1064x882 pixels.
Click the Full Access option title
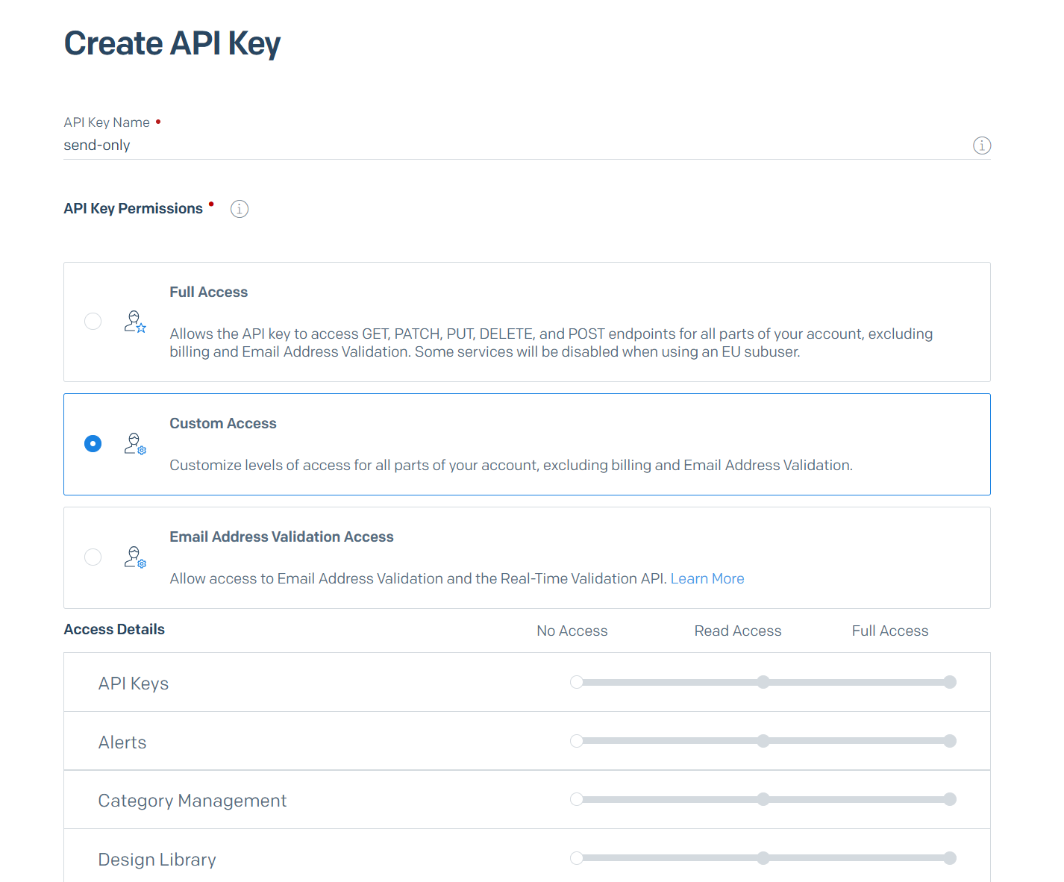[x=208, y=293]
